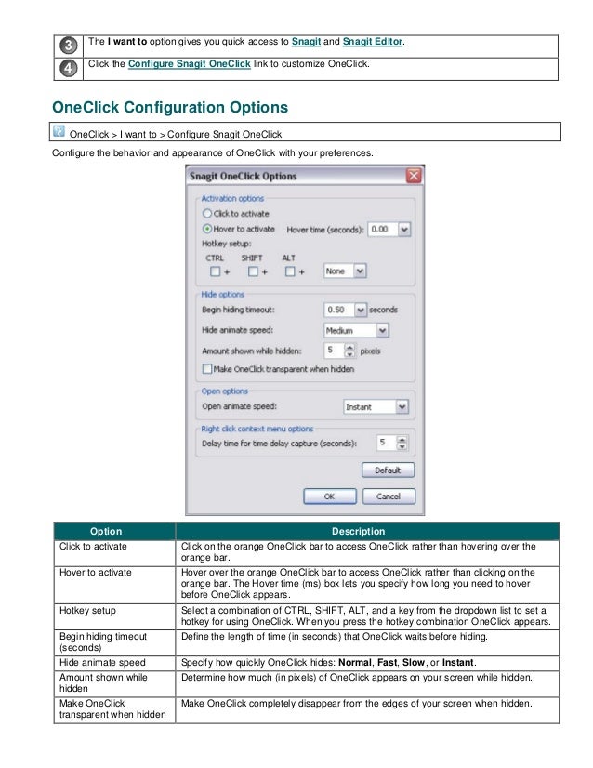The height and width of the screenshot is (768, 593).
Task: Open the Hide animate speed Medium dropdown
Action: point(382,331)
